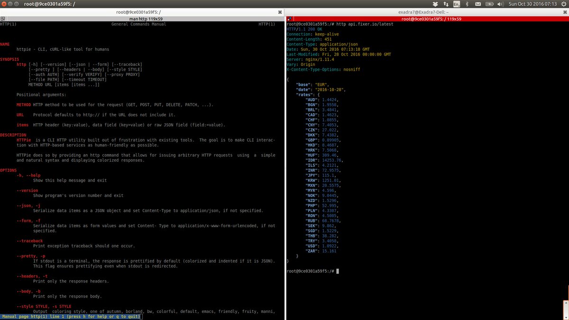569x320 pixels.
Task: Close the root@9ce0301a59f5 tab
Action: click(280, 12)
